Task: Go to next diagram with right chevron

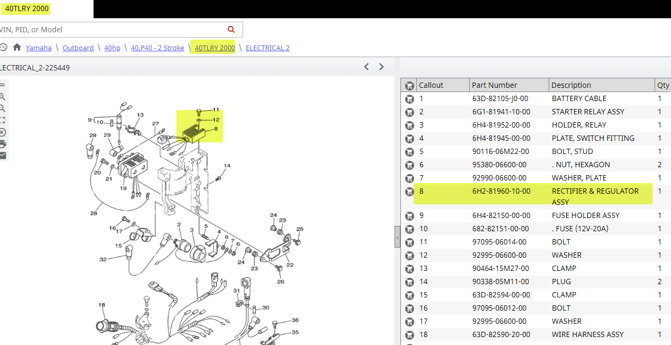Action: tap(381, 67)
